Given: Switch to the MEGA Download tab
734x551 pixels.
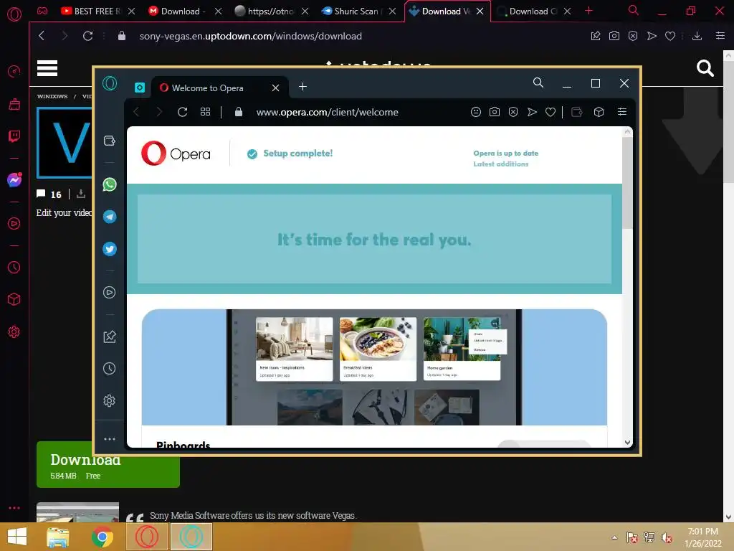Looking at the screenshot, I should (183, 11).
